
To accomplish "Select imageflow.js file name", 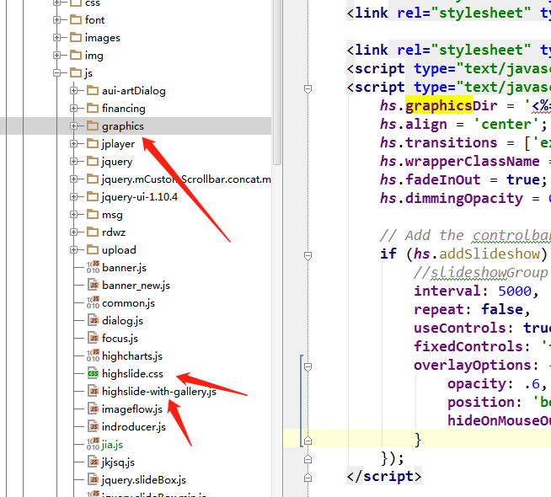I will coord(132,409).
